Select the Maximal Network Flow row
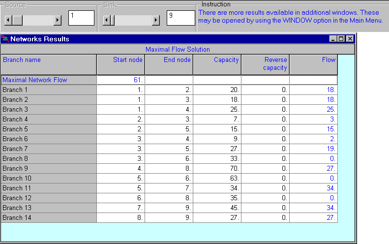Screen dimensions: 389x244 [49, 80]
